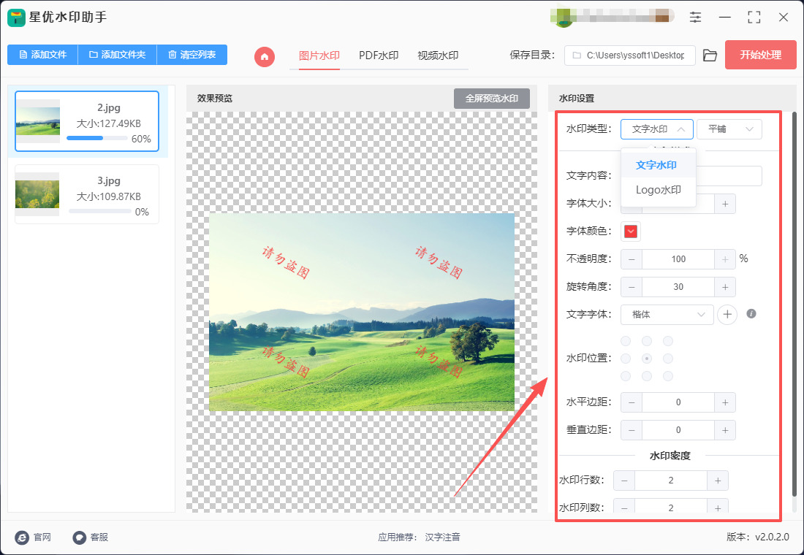Click 3.jpg progress bar at 0%
Image resolution: width=804 pixels, height=555 pixels.
[99, 211]
